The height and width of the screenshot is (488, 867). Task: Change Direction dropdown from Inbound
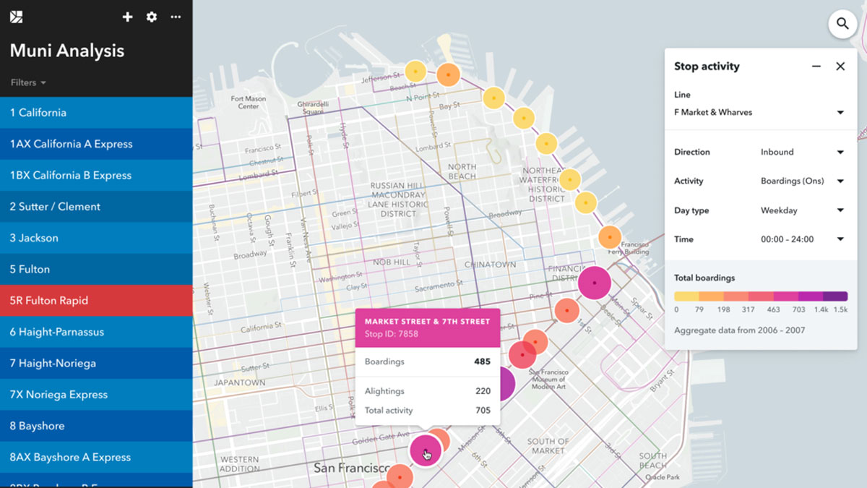(x=801, y=153)
